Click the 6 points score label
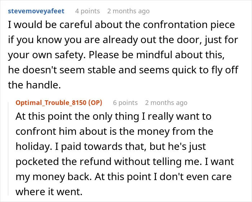Screen dimensions: 252x202 point(125,103)
